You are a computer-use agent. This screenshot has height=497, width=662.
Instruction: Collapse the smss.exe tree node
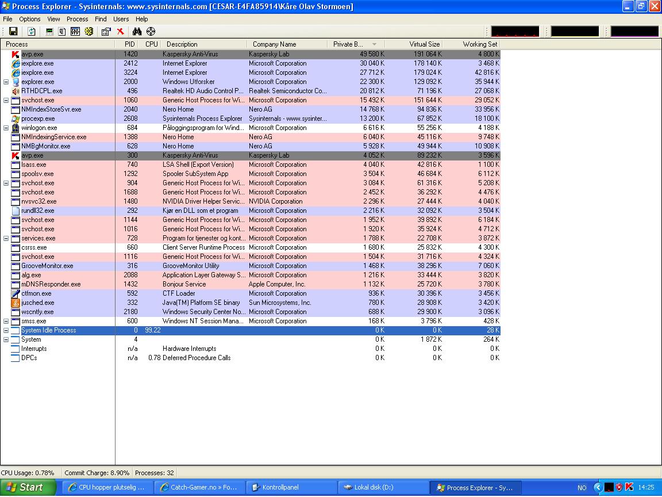pyautogui.click(x=6, y=321)
